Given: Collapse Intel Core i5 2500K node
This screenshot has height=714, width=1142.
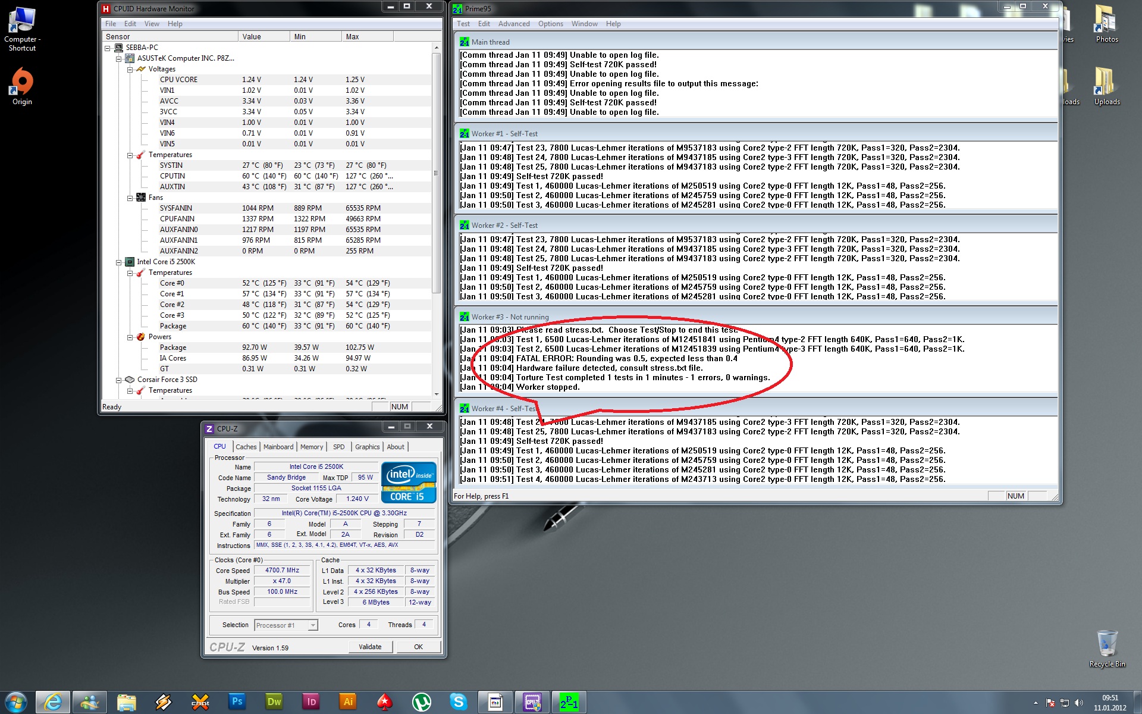Looking at the screenshot, I should (x=119, y=262).
